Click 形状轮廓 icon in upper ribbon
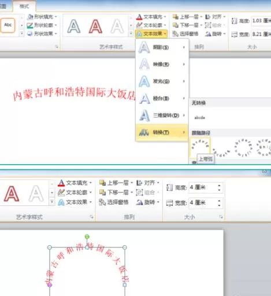This screenshot has height=296, width=271. [x=30, y=25]
